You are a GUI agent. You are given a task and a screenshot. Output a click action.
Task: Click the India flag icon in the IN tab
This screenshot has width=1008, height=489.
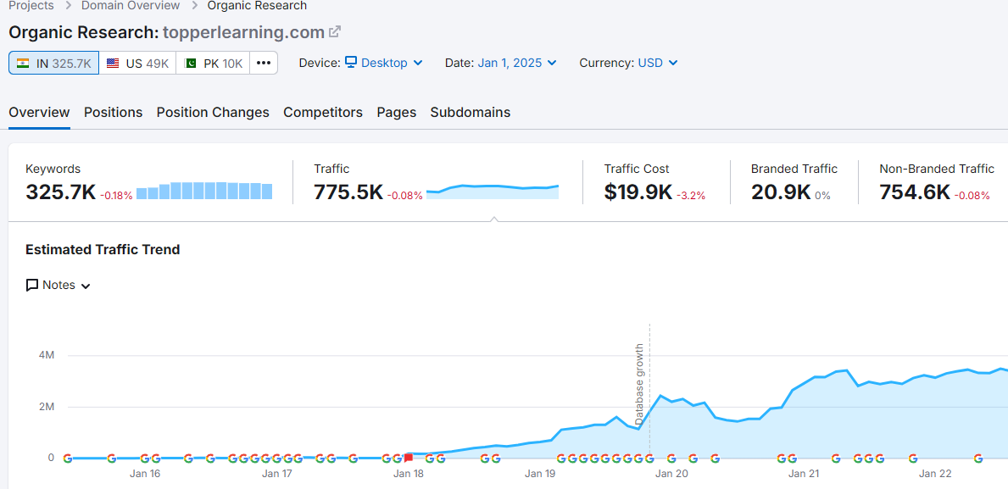point(23,62)
